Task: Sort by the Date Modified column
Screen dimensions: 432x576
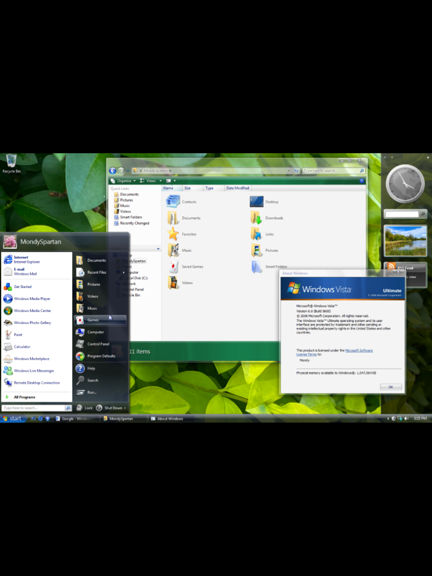Action: 237,188
